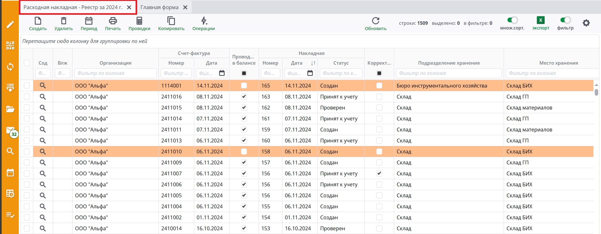Open date picker in Накладная Дата filter
The height and width of the screenshot is (234, 601).
310,73
